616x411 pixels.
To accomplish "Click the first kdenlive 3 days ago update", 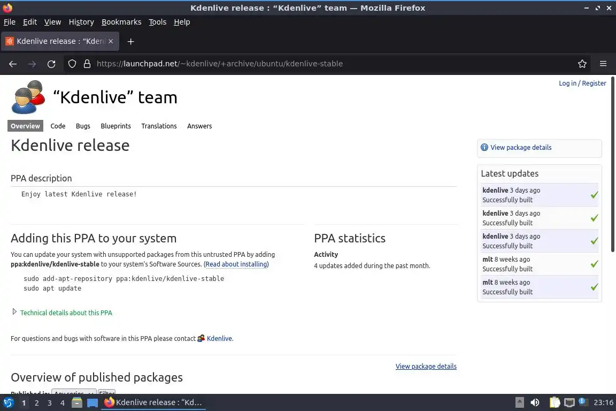I will pos(539,195).
